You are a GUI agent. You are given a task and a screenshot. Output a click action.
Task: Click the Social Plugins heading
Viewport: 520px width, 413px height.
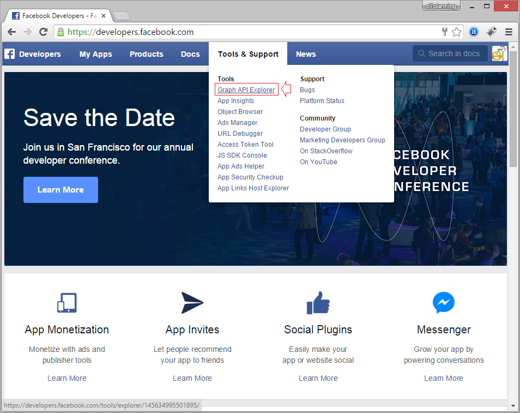(x=318, y=330)
